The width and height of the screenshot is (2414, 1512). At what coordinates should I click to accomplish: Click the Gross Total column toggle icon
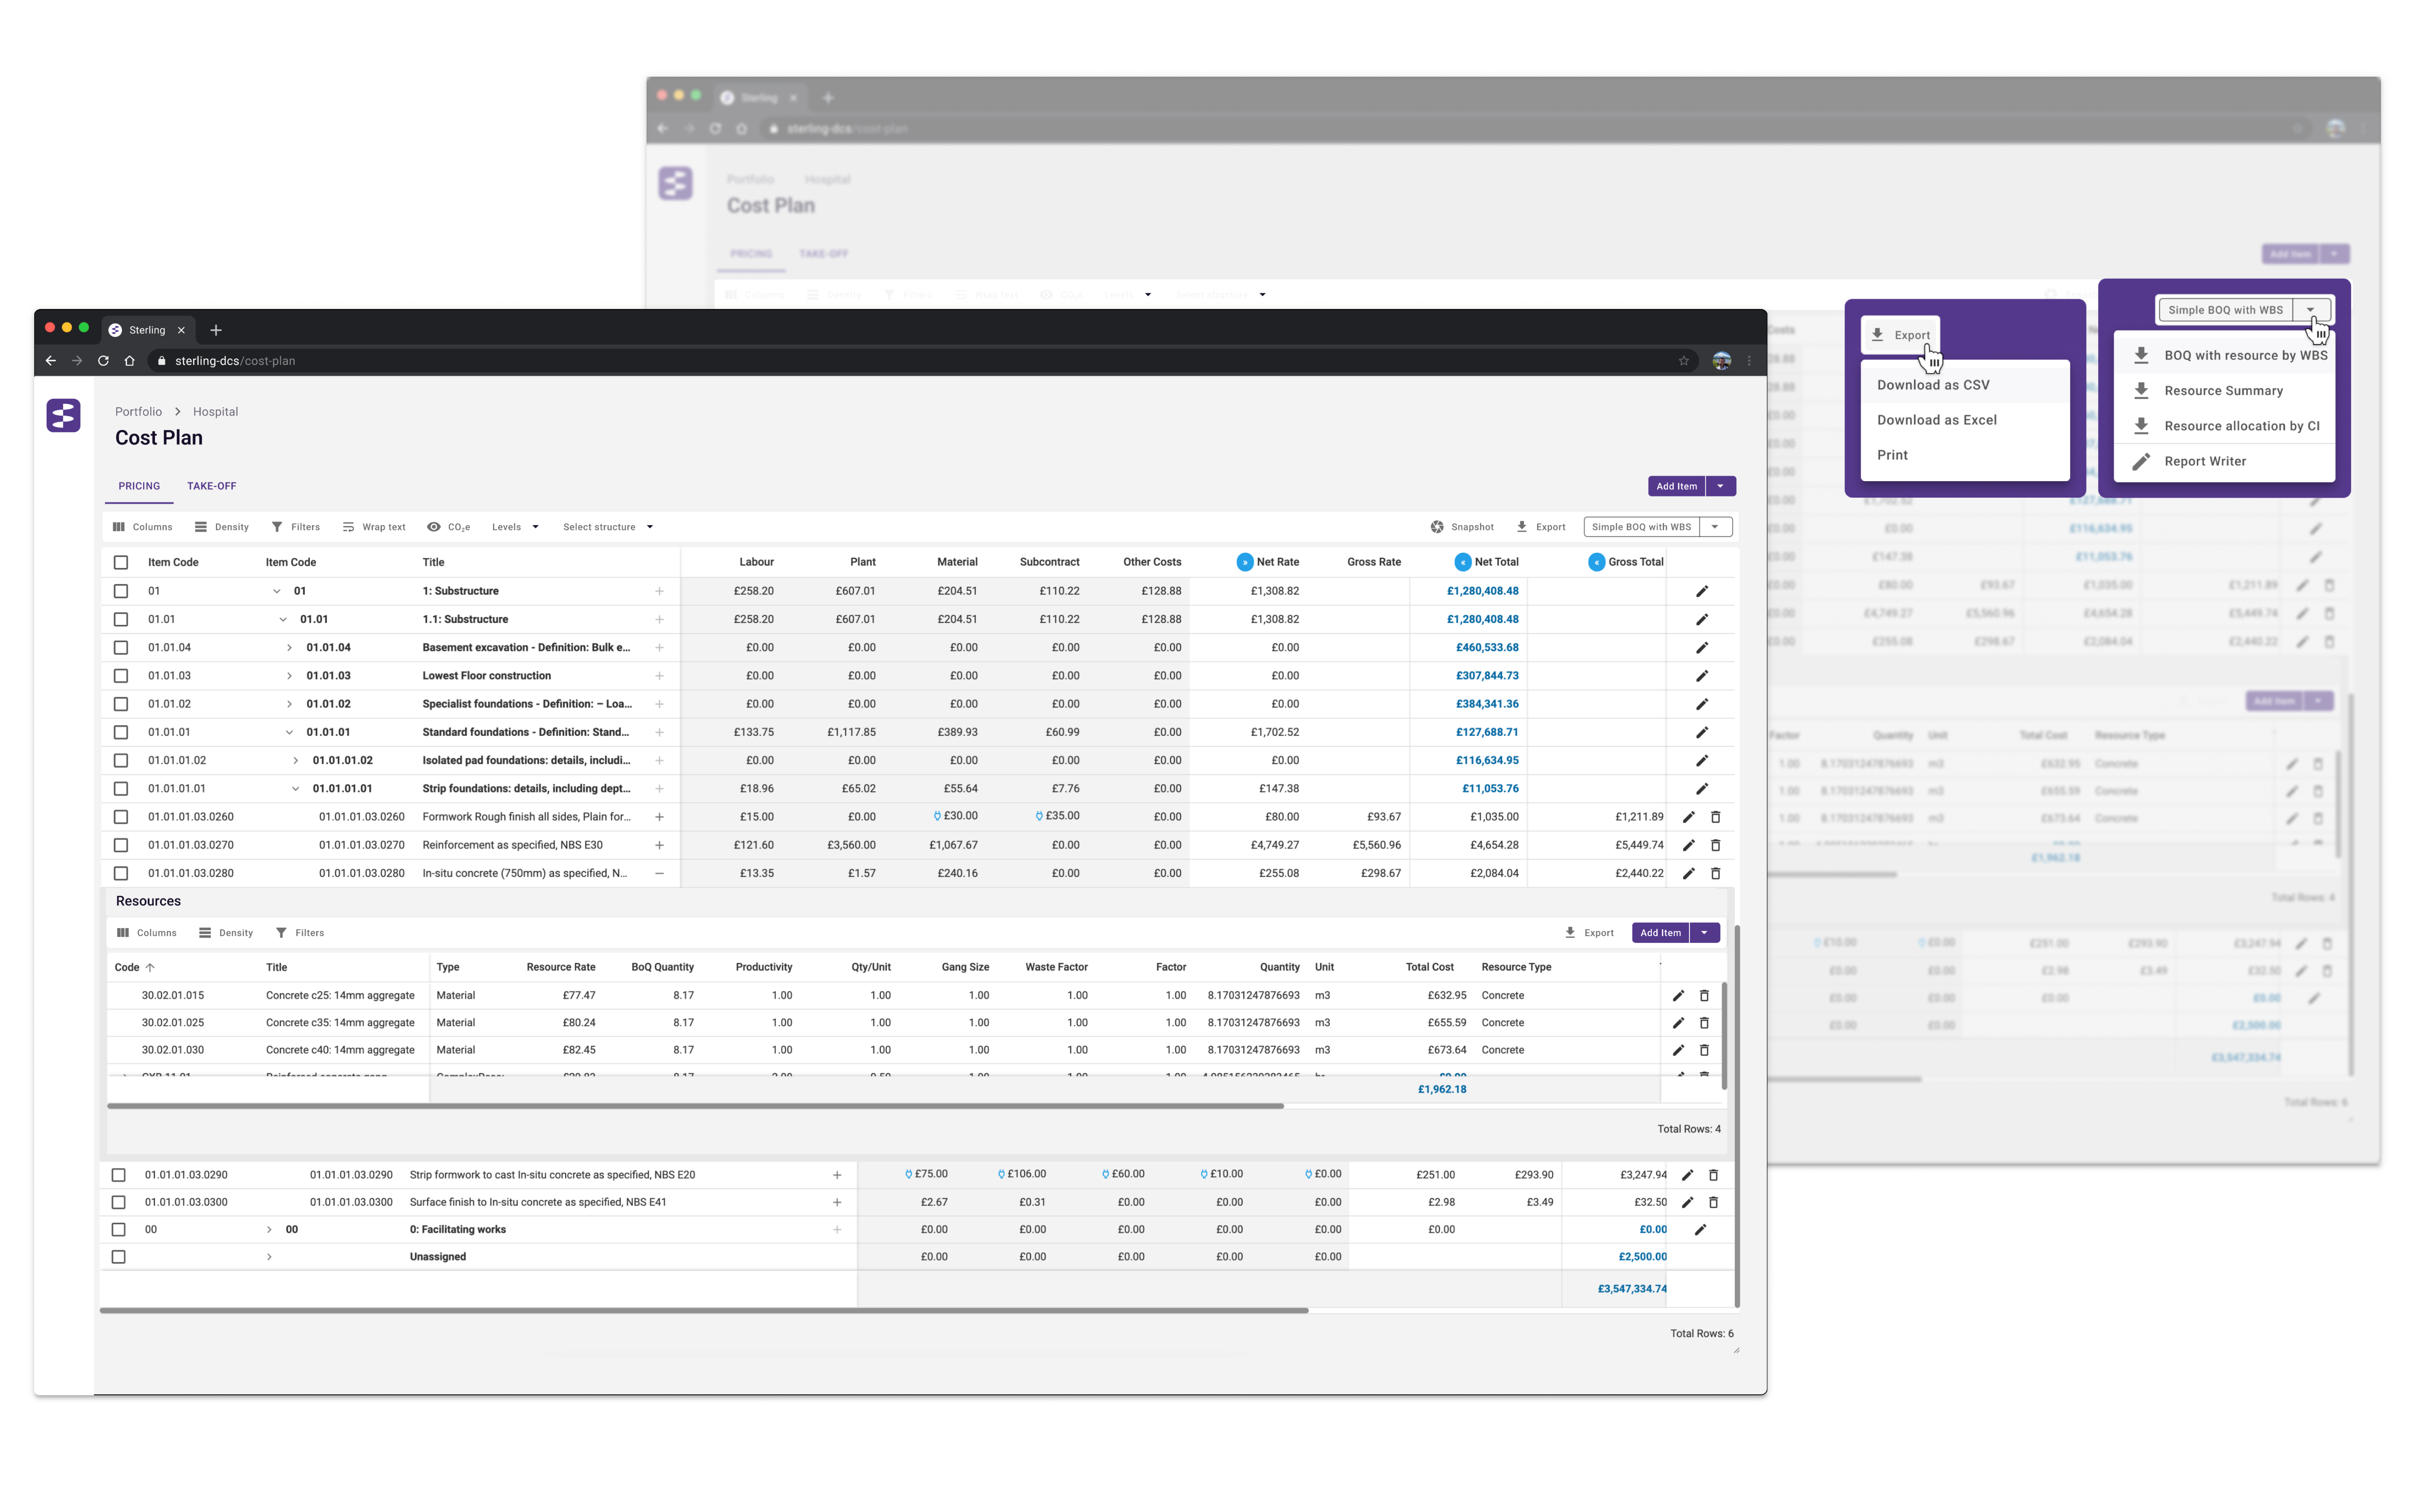click(x=1597, y=562)
